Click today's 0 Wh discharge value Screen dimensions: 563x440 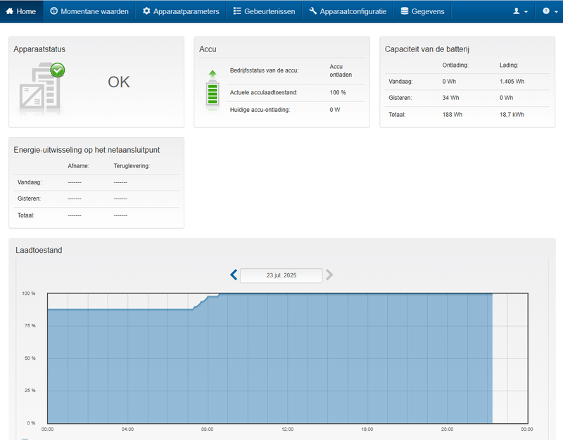click(449, 82)
